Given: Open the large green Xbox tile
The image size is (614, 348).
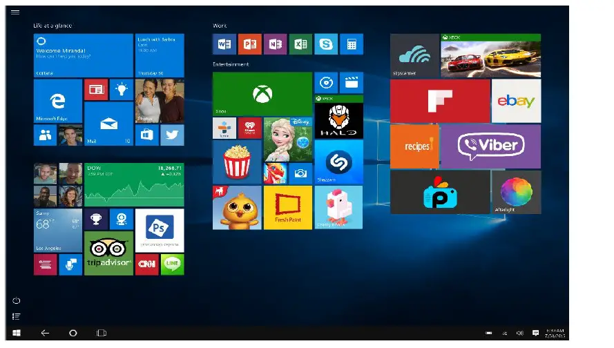Looking at the screenshot, I should click(x=262, y=94).
